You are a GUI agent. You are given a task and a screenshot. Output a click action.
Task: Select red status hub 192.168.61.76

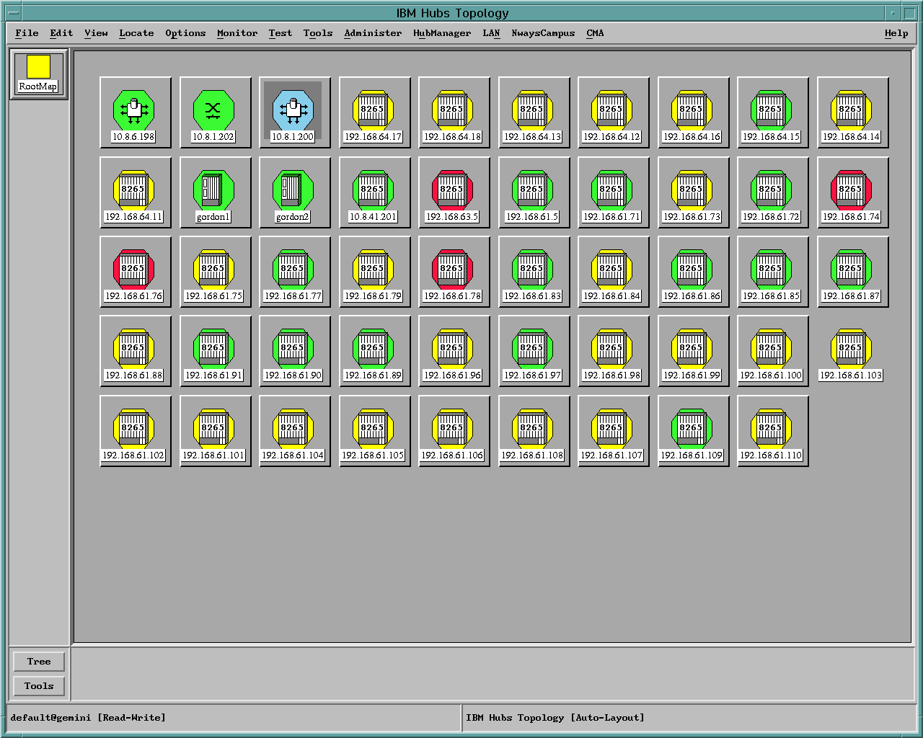[x=135, y=268]
